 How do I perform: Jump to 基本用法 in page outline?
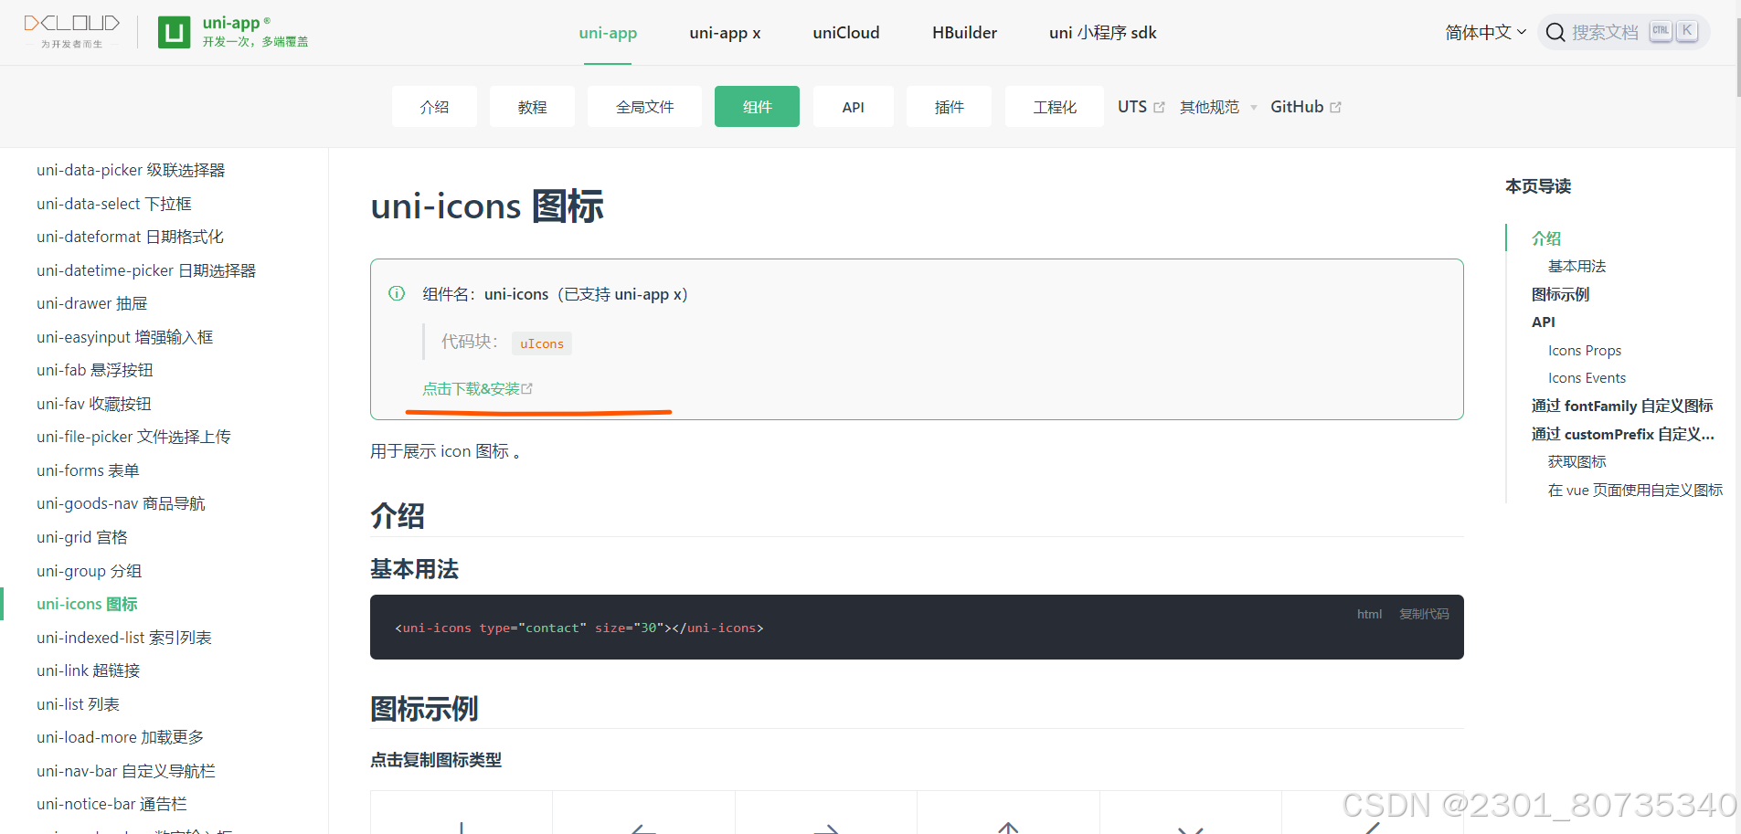click(x=1576, y=266)
